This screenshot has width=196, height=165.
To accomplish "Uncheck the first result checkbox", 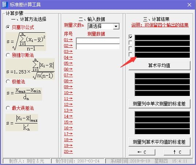I will point(130,37).
